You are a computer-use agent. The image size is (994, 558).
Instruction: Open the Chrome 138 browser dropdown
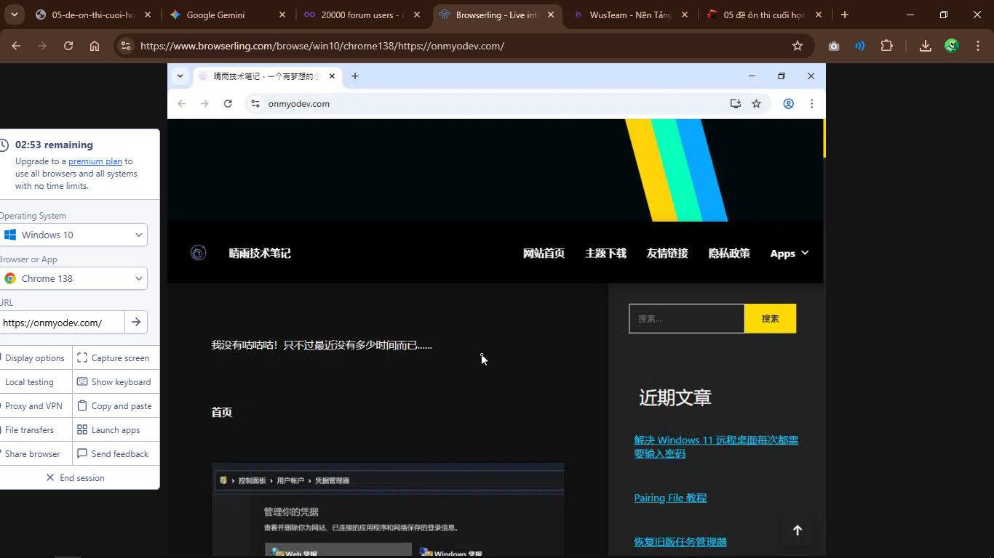click(73, 278)
